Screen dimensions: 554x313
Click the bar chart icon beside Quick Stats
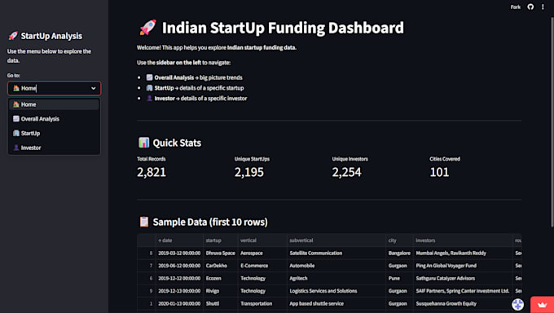pyautogui.click(x=144, y=143)
